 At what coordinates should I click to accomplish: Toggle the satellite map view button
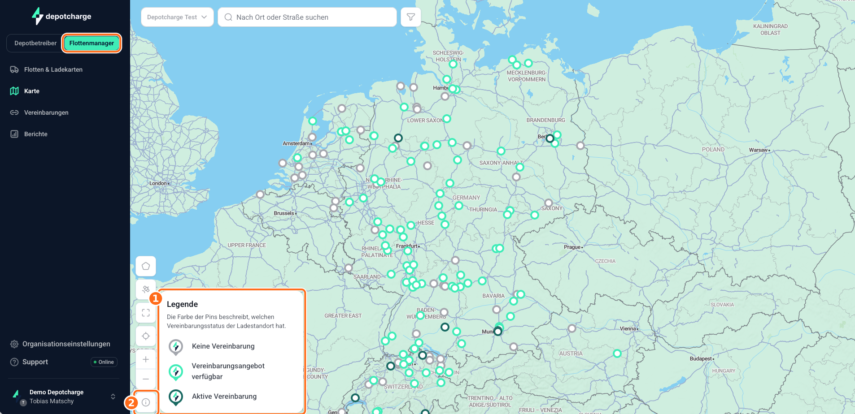146,289
